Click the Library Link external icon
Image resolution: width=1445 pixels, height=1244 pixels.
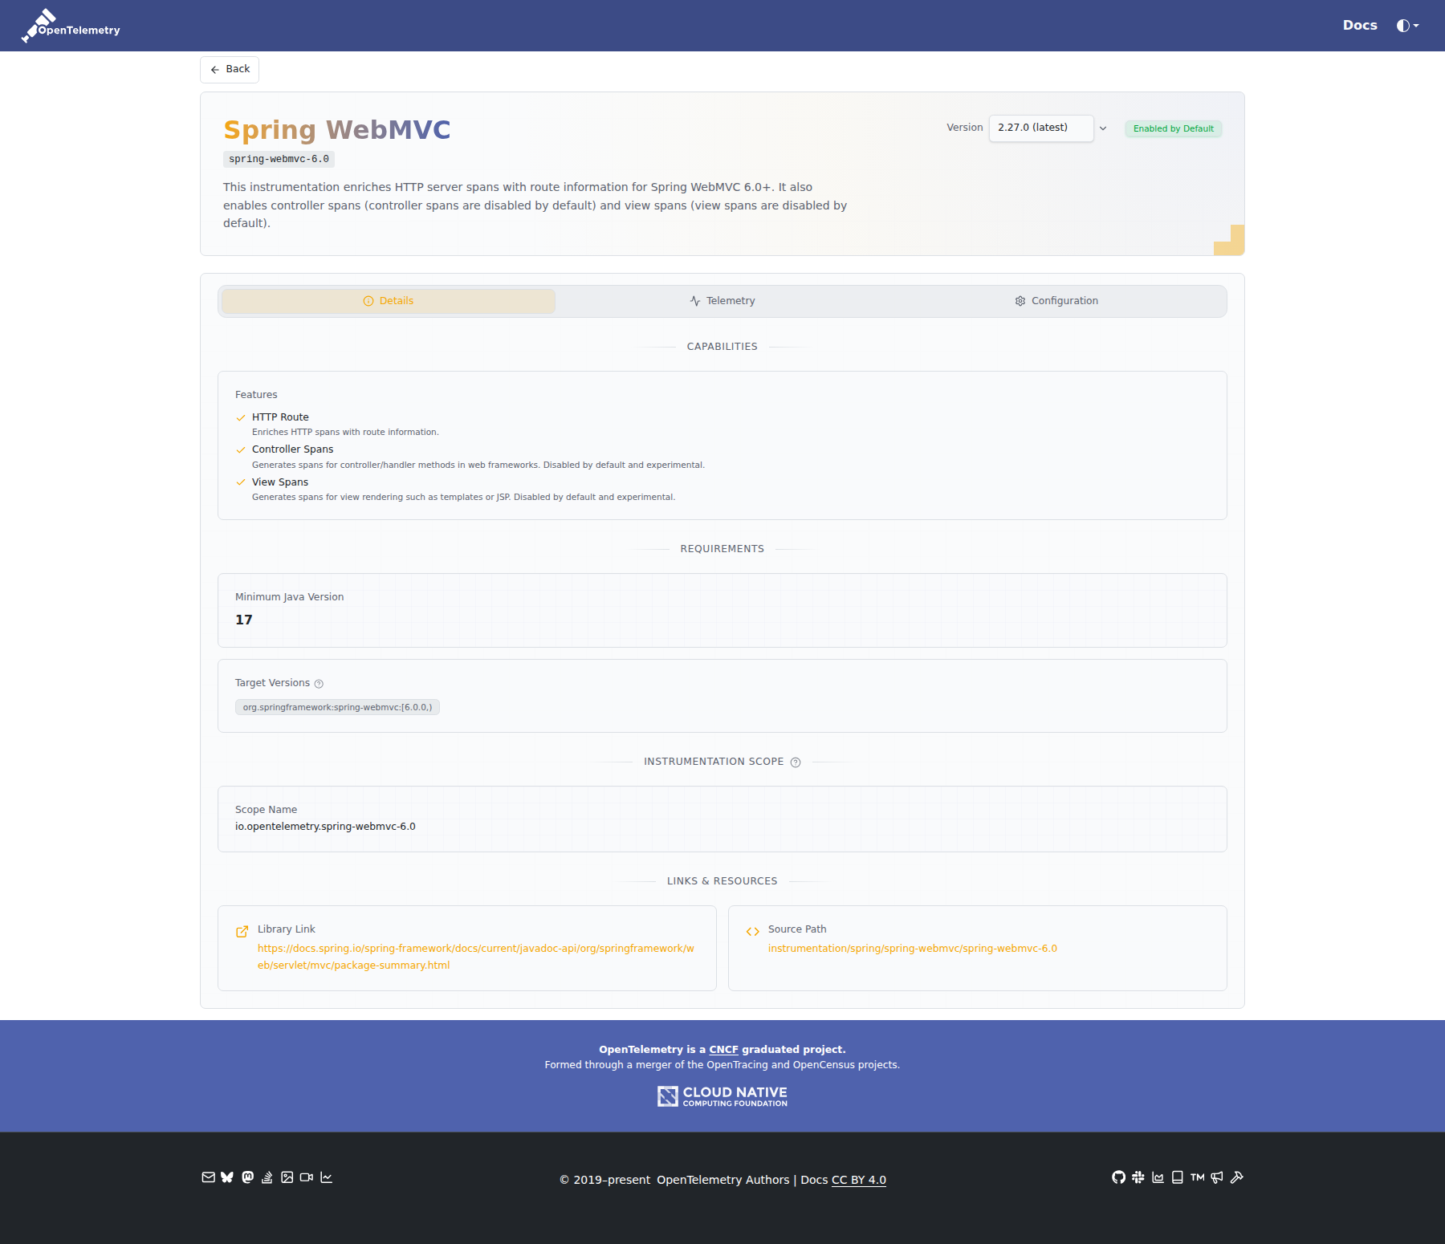tap(242, 932)
